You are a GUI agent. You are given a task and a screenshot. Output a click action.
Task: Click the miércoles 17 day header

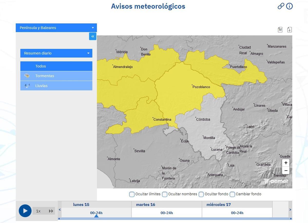point(218,205)
